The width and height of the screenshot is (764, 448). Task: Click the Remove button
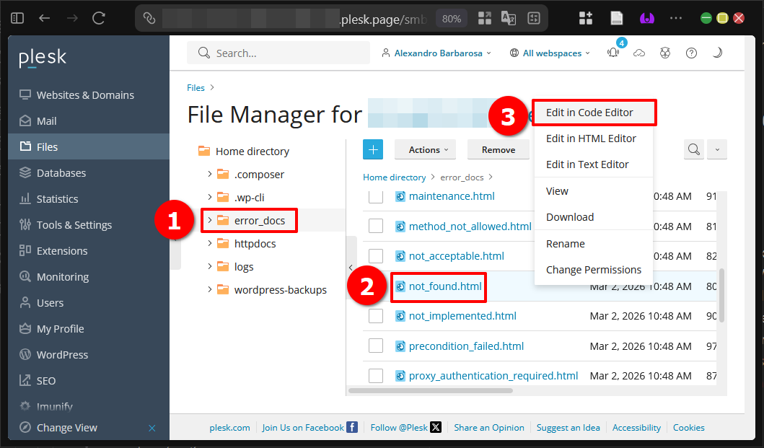[498, 149]
